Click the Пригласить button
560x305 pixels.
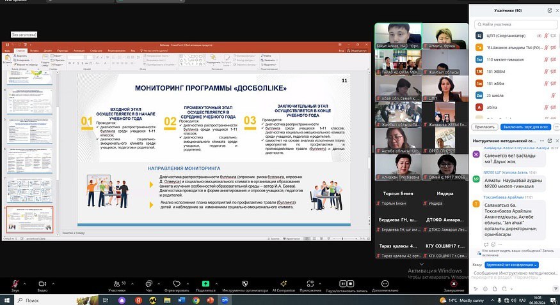point(484,127)
